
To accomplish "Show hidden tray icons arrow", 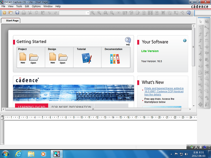I will coord(171,154).
